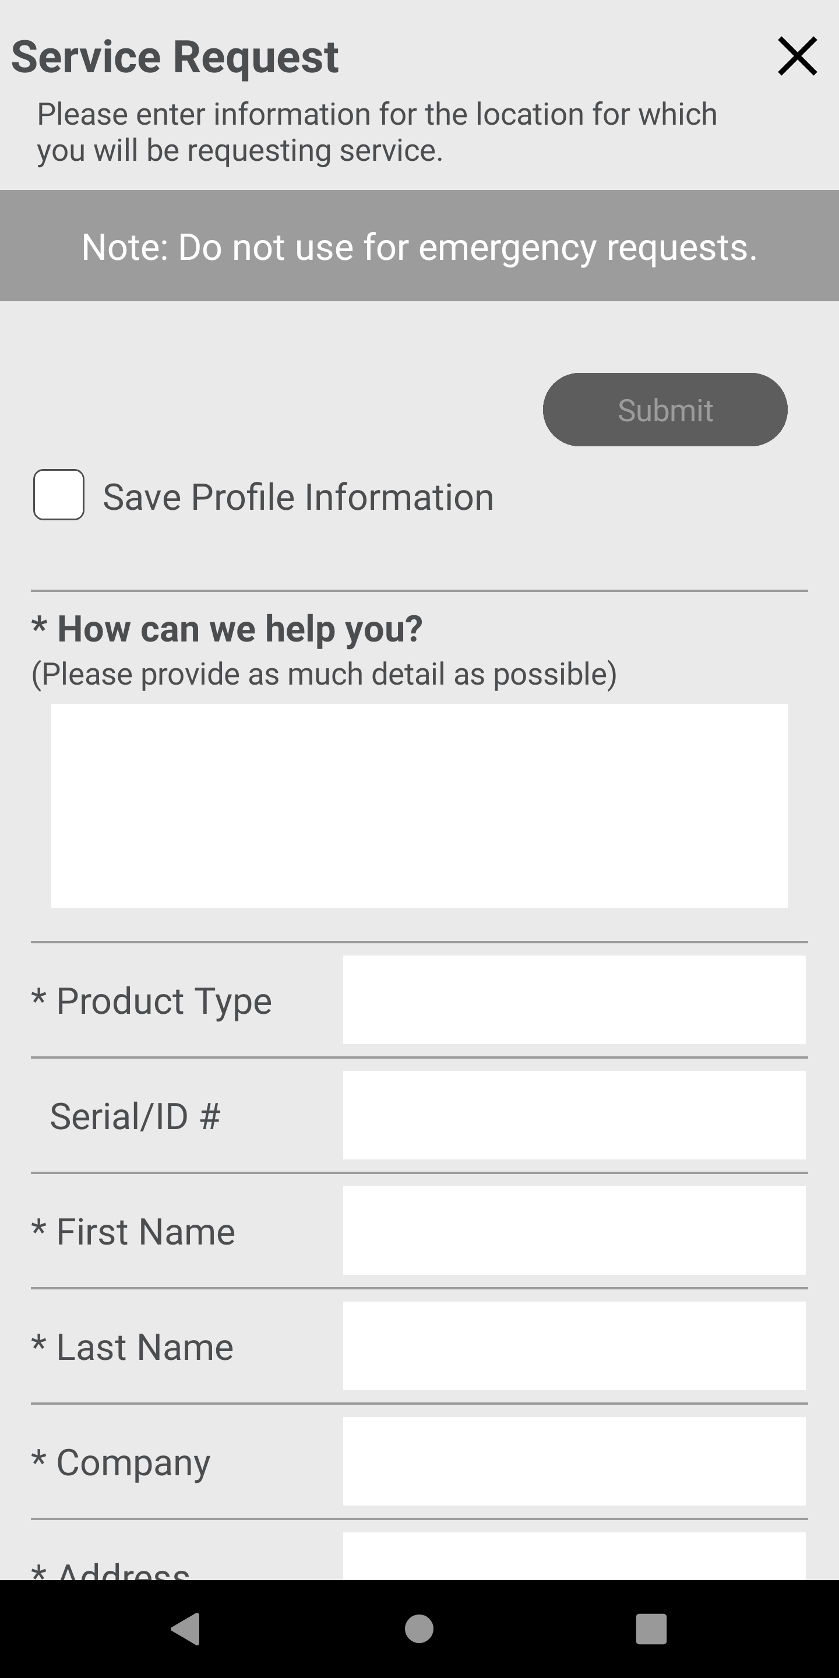Tap the emergency requests note banner
Viewport: 839px width, 1678px height.
419,245
